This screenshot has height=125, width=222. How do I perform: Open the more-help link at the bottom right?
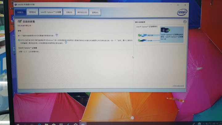click(178, 86)
